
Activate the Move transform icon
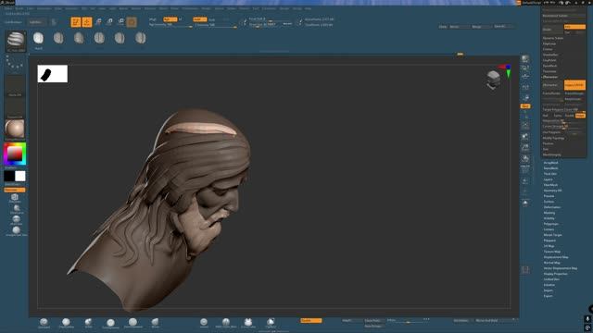98,22
